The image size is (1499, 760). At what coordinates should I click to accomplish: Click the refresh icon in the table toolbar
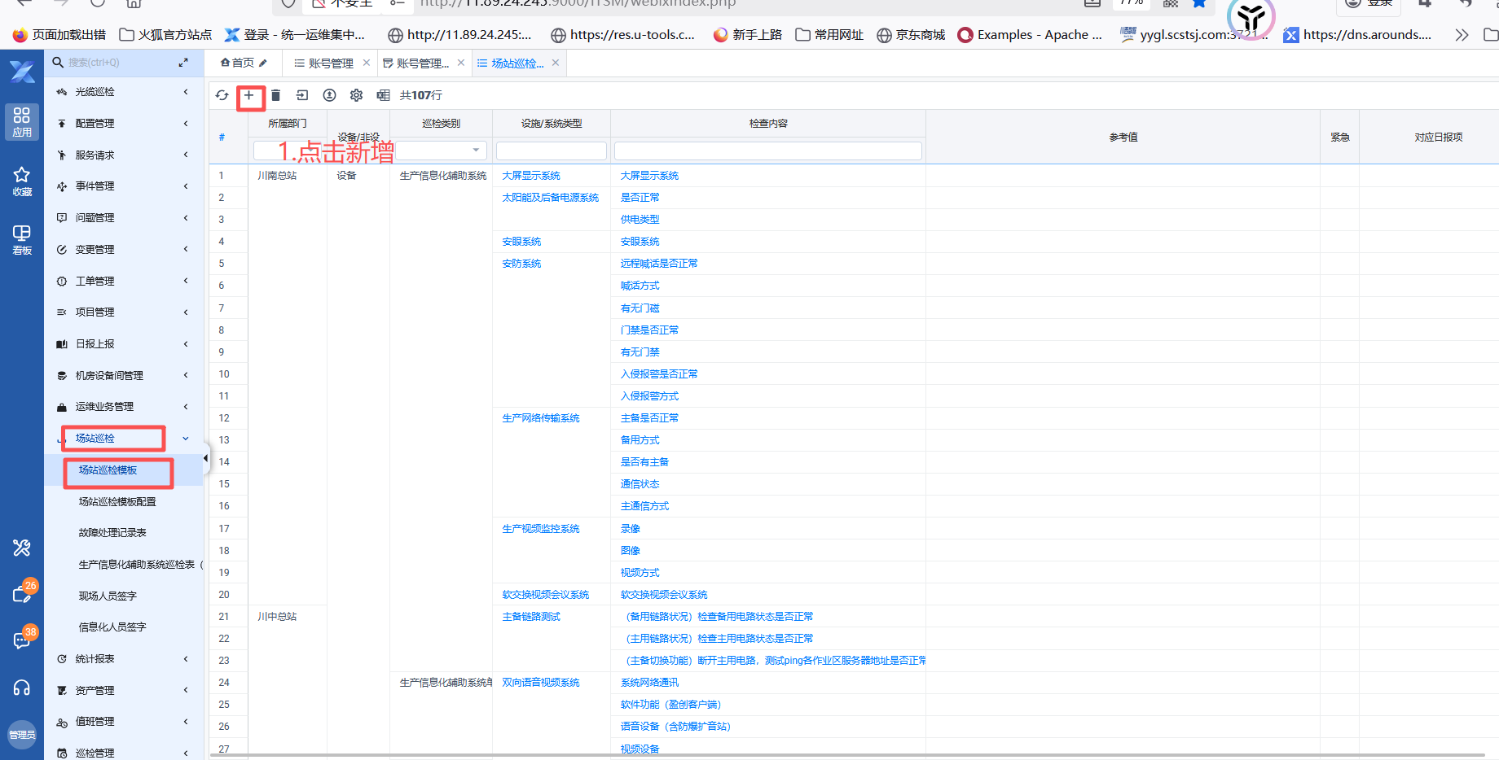(x=222, y=95)
